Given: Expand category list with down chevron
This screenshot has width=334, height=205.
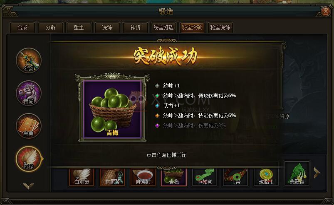Looking at the screenshot, I should [28, 186].
